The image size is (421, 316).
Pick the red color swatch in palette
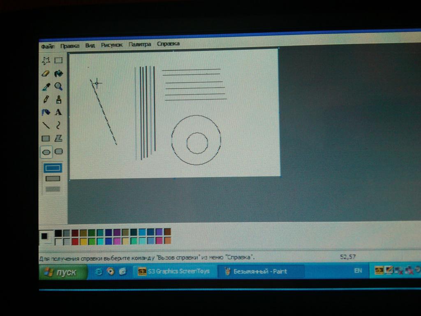pos(75,241)
